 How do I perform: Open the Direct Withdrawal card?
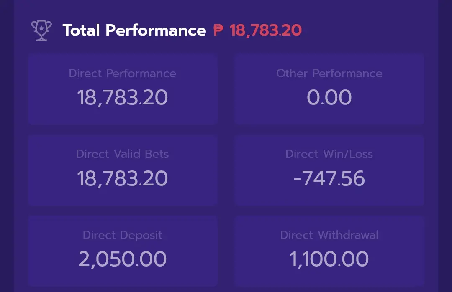pyautogui.click(x=329, y=251)
